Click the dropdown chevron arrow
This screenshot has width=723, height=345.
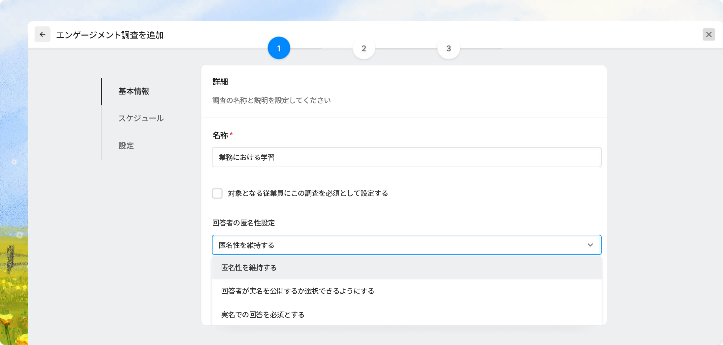[590, 245]
